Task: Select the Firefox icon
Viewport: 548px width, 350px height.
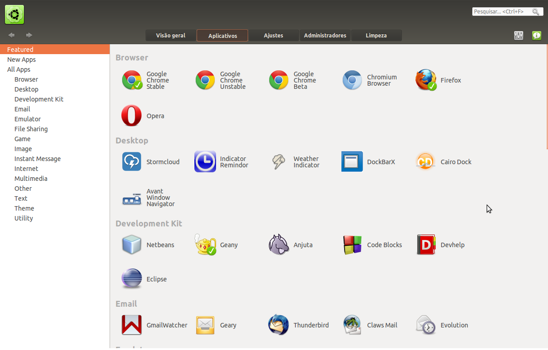Action: pyautogui.click(x=426, y=80)
